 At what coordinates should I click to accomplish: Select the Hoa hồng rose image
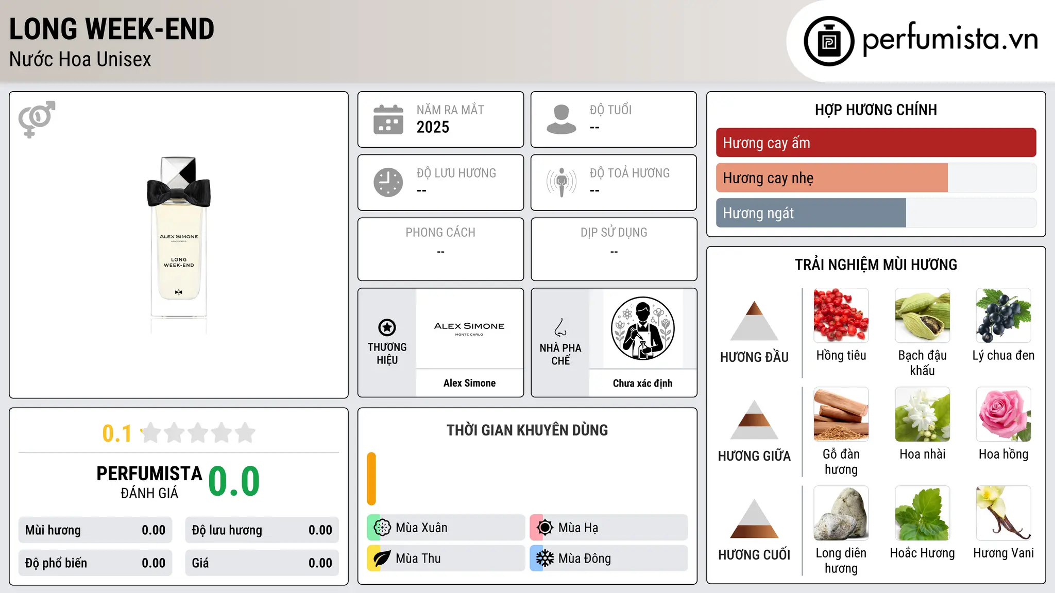click(x=1003, y=414)
